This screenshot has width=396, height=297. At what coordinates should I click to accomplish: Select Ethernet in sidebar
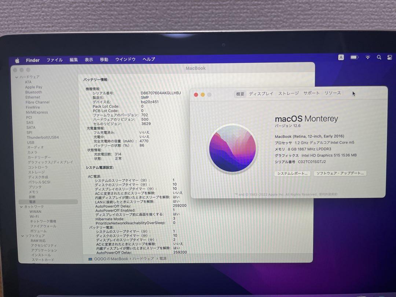33,97
